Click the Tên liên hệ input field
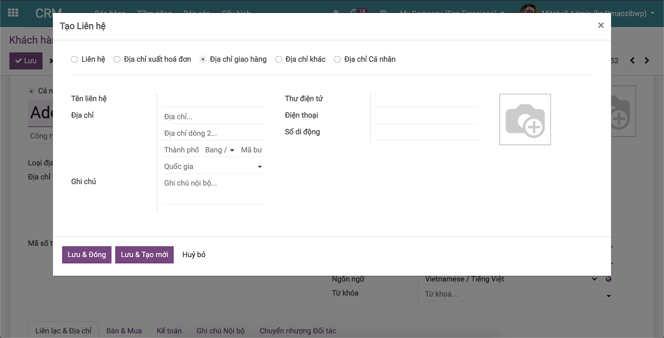 tap(213, 100)
